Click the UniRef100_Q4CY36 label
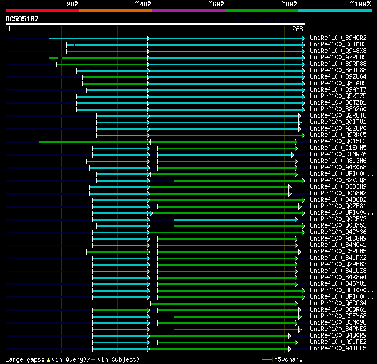Image resolution: width=377 pixels, height=364 pixels. [x=338, y=232]
